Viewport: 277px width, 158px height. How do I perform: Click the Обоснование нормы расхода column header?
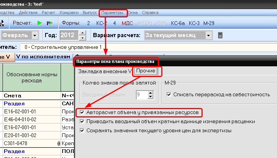(x=32, y=77)
